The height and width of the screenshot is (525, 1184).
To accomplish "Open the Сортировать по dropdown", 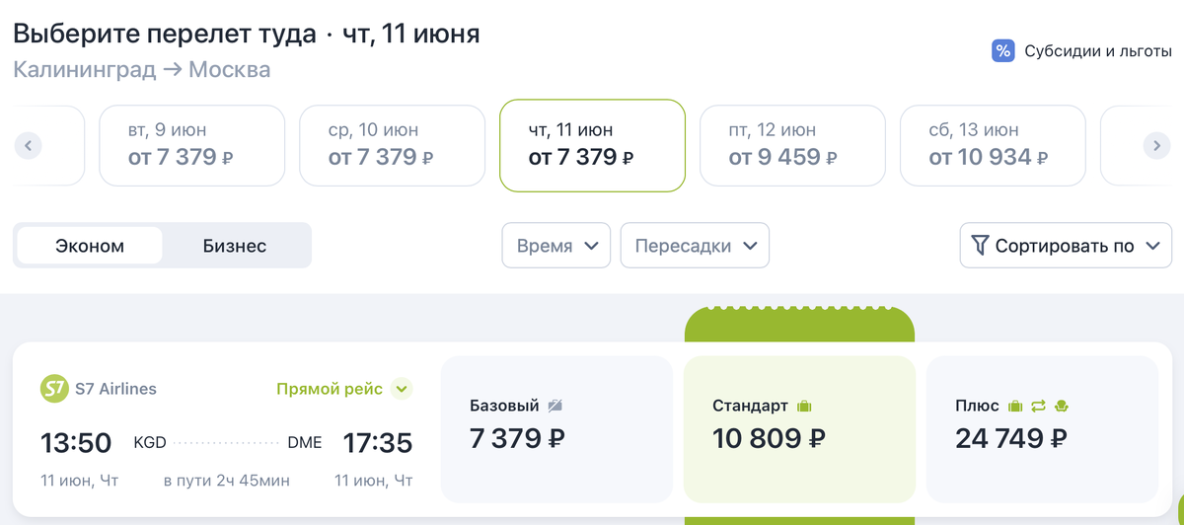I will [x=1066, y=246].
